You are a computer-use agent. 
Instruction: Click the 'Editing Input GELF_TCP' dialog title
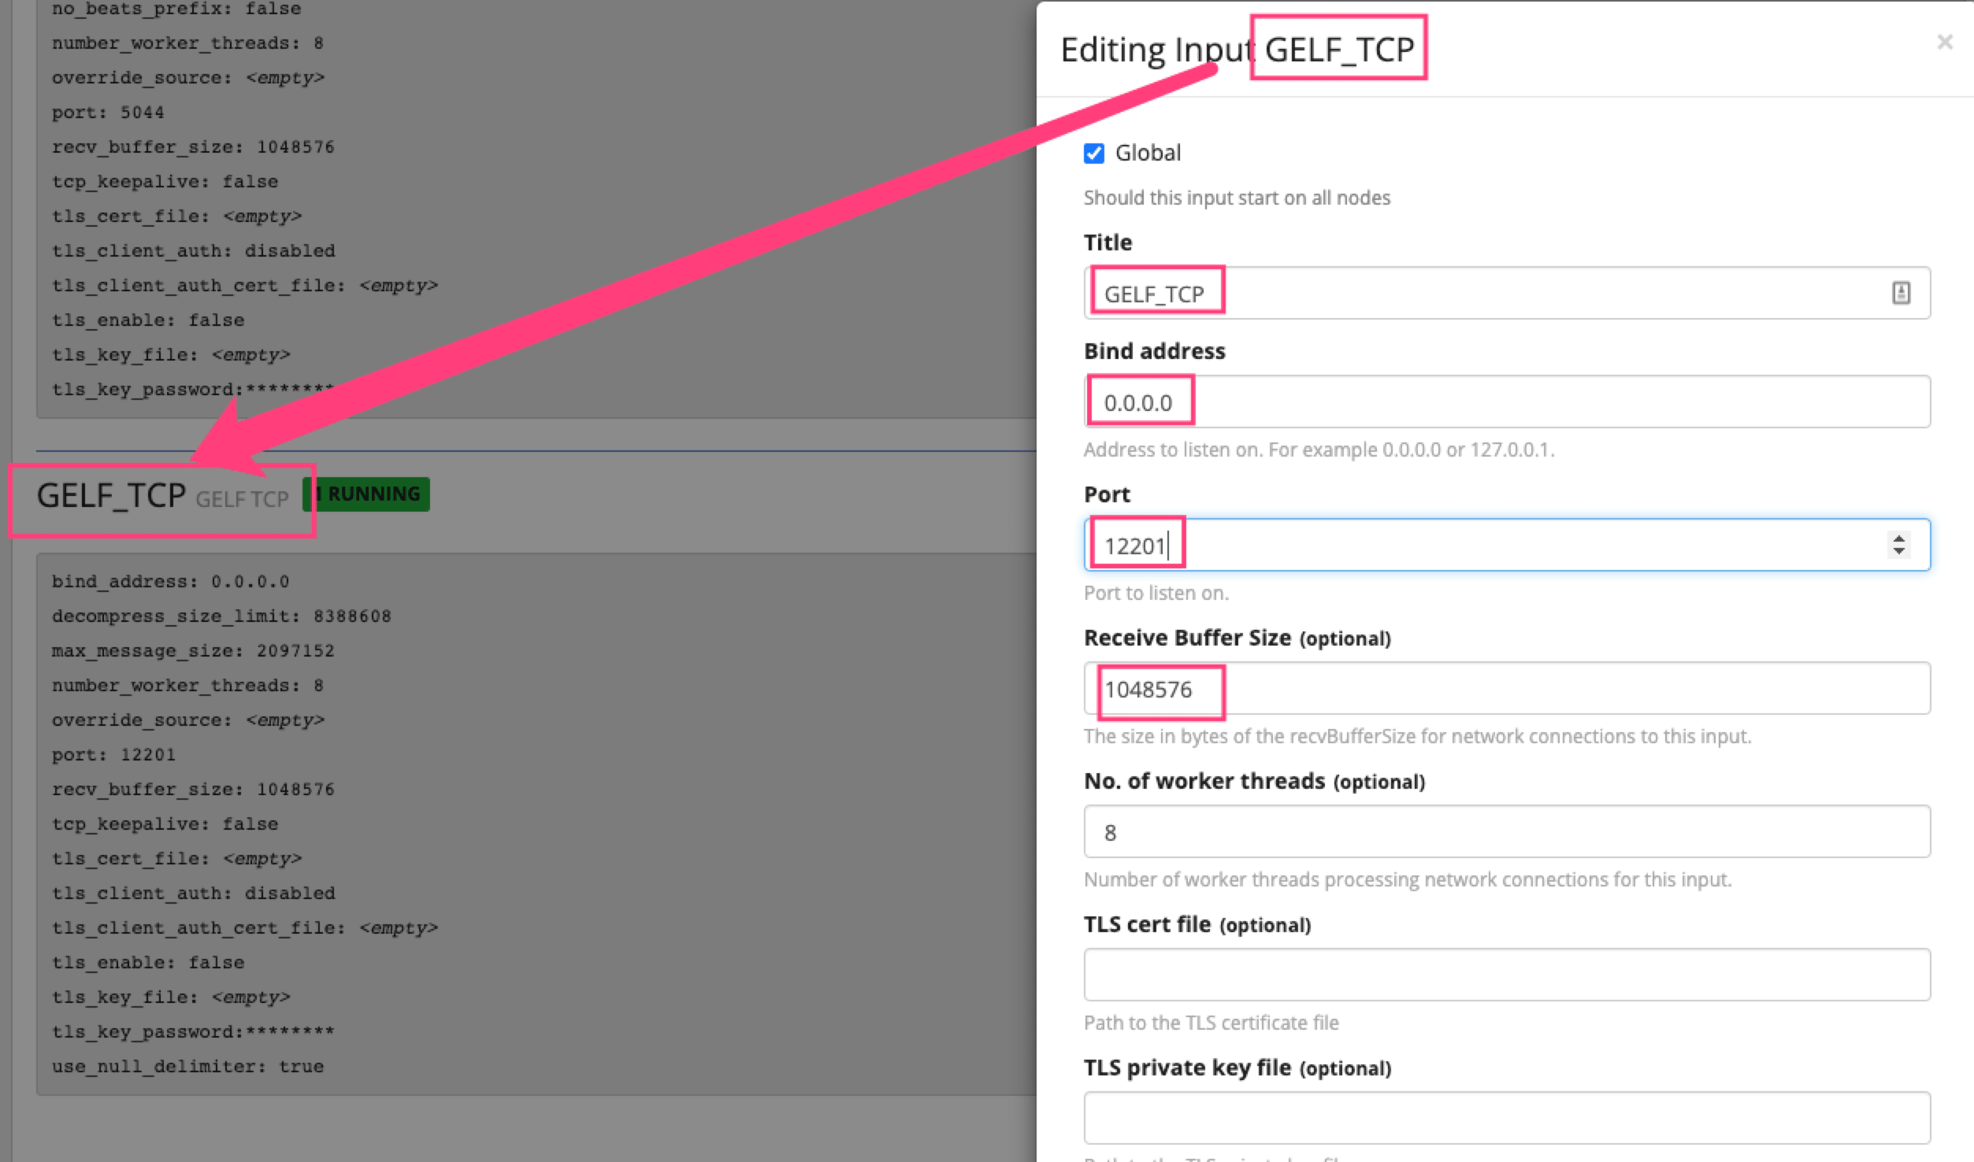coord(1237,50)
